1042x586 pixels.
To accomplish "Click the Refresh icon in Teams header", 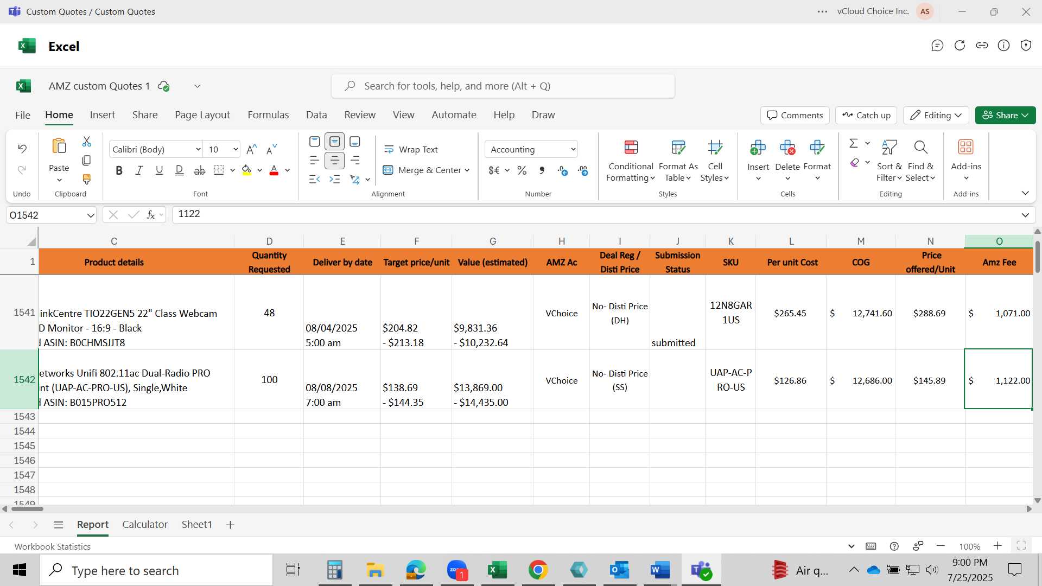I will (x=960, y=46).
